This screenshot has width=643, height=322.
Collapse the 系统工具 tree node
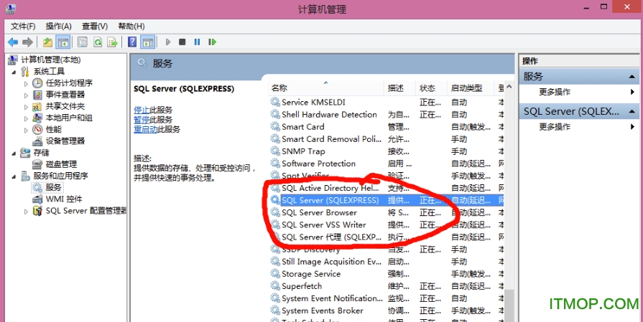[x=14, y=72]
